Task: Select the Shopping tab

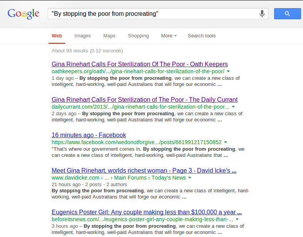Action: pyautogui.click(x=138, y=36)
